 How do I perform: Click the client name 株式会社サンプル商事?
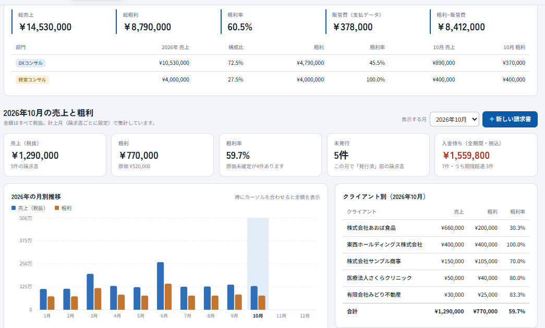pyautogui.click(x=373, y=261)
